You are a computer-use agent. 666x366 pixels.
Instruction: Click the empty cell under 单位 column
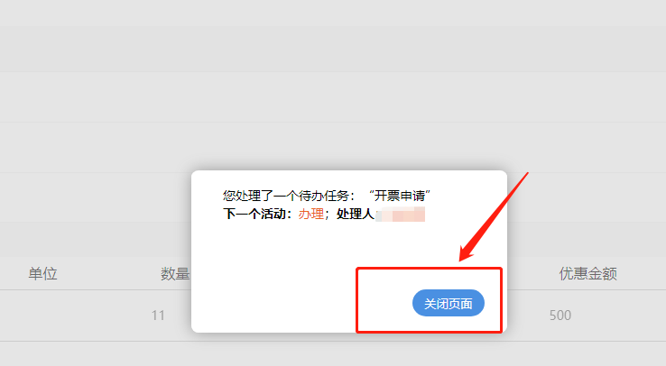[x=42, y=316]
